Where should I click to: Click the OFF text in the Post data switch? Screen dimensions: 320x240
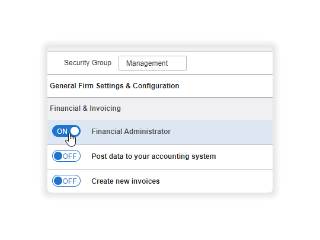coord(70,156)
